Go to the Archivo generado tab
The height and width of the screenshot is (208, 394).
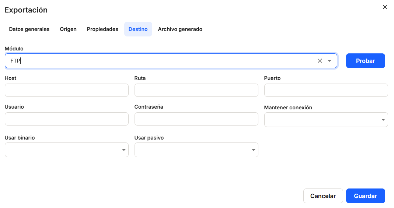click(x=180, y=29)
